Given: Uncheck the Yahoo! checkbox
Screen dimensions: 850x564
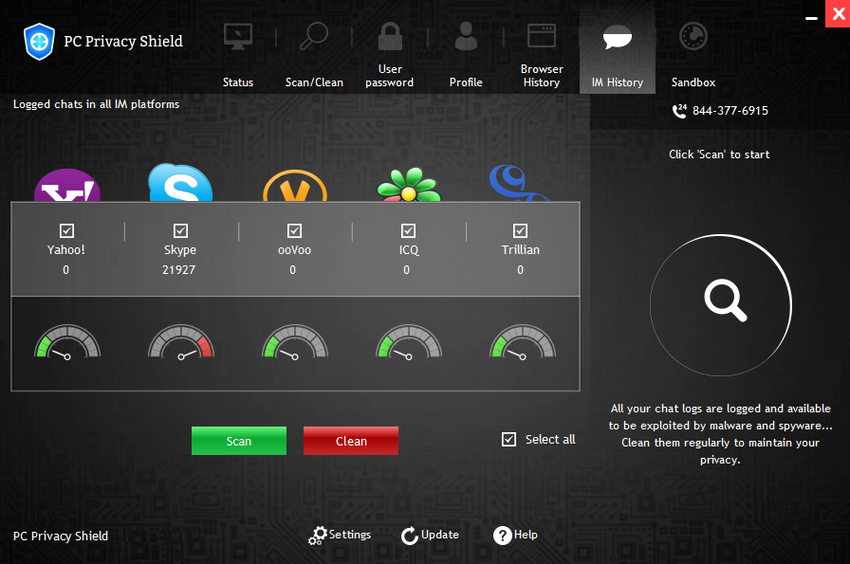Looking at the screenshot, I should [66, 230].
